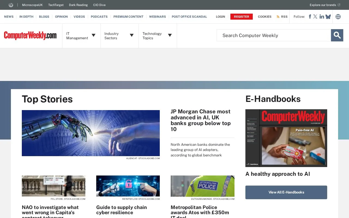
Task: Click the TechTarget circular logo icon
Action: (11, 5)
